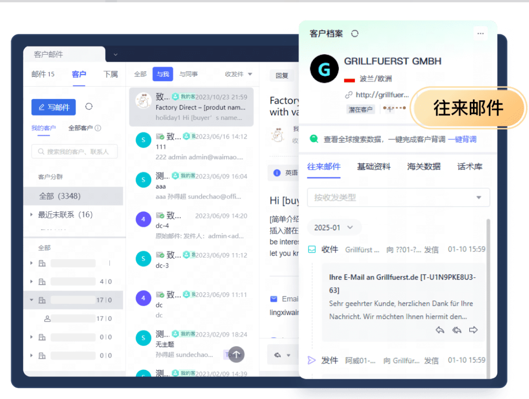Click the blue info icon beside 英语
529x399 pixels.
click(277, 173)
